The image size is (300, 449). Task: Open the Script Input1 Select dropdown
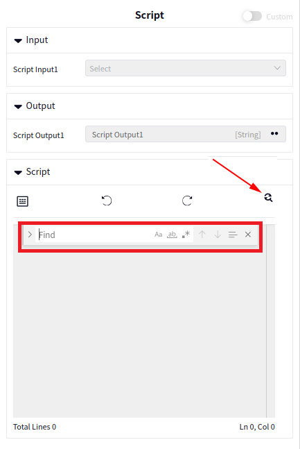pos(185,68)
